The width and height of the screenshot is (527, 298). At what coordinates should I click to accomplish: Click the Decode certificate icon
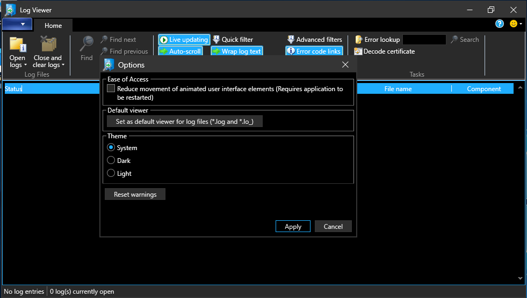coord(358,51)
